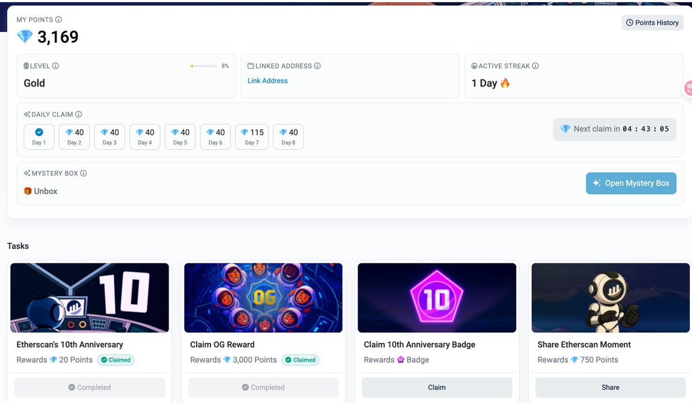Viewport: 692px width, 403px height.
Task: Click Share Etherscan Moment title
Action: pyautogui.click(x=584, y=344)
